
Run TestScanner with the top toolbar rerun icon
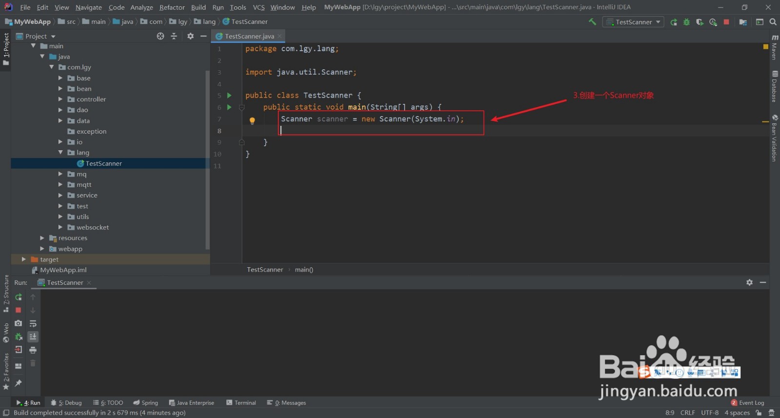click(x=674, y=22)
